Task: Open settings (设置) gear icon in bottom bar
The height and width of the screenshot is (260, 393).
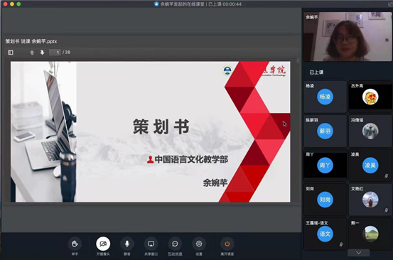Action: pyautogui.click(x=199, y=244)
